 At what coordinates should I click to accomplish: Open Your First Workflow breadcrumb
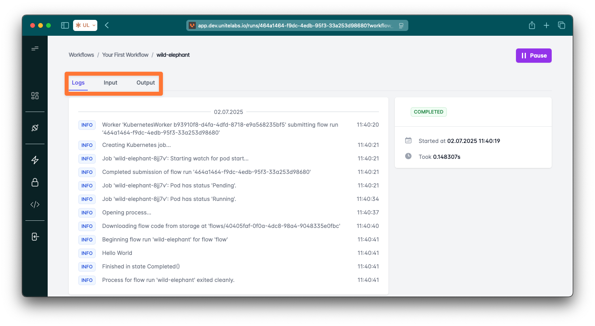tap(125, 55)
